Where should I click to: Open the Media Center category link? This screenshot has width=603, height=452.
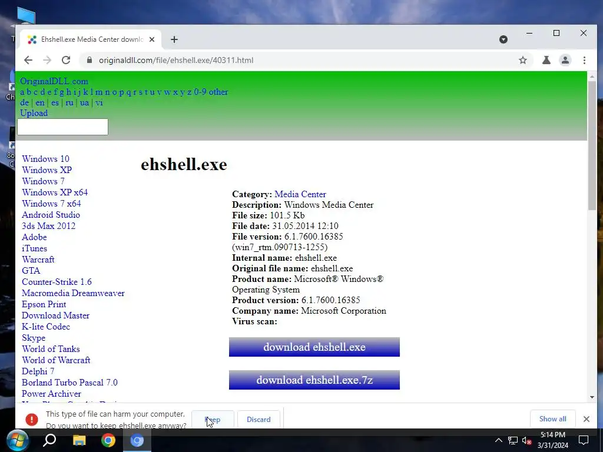click(300, 194)
